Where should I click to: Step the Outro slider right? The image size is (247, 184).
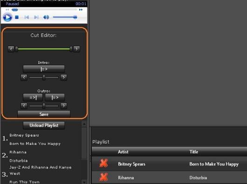tap(64, 106)
